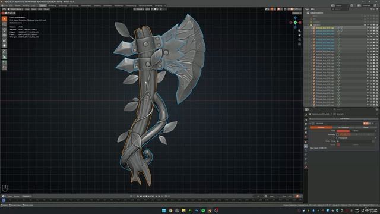Activate the Scale tool
This screenshot has height=214, width=380.
[x=4, y=40]
